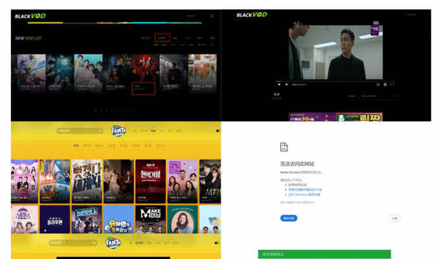Screen dimensions: 441x259
Task: Open the 运行 Windows 网络诊断 link
Action: tap(304, 195)
